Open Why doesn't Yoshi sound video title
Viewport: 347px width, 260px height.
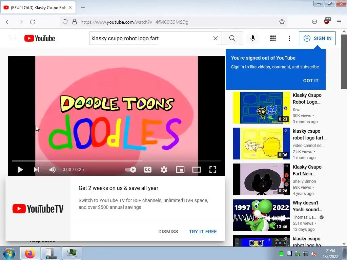click(x=307, y=206)
